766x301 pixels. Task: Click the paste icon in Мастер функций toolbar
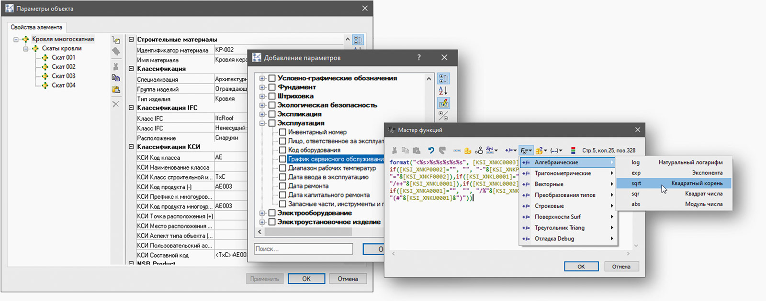click(417, 150)
